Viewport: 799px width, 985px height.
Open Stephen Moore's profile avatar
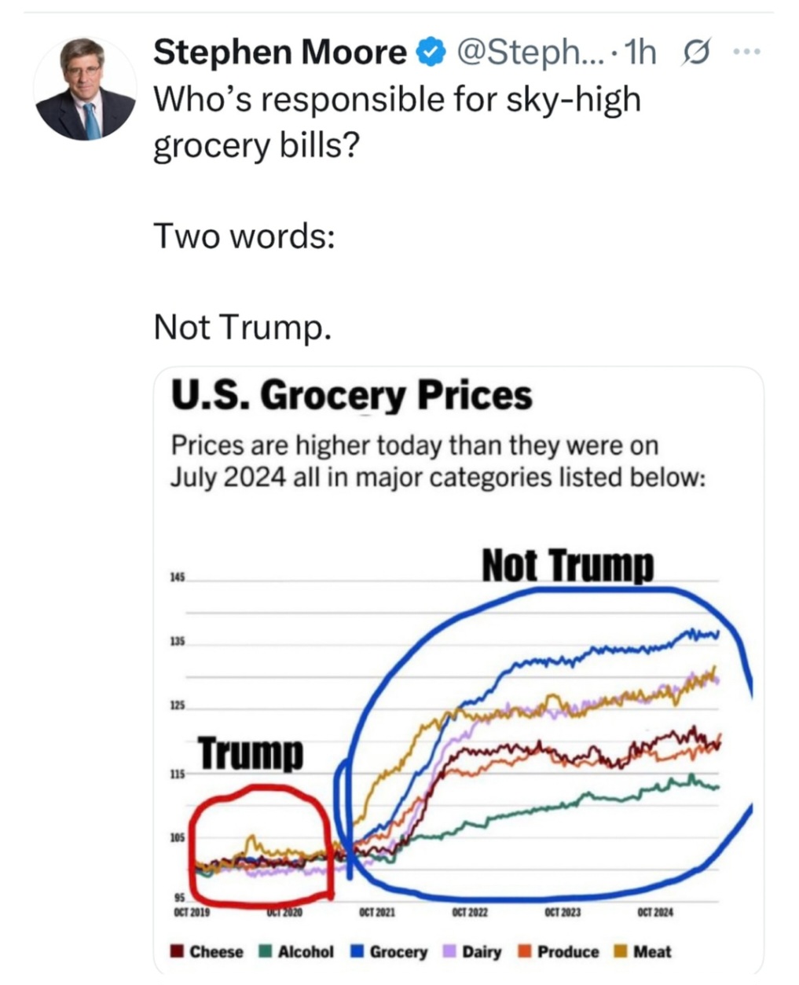click(x=86, y=90)
